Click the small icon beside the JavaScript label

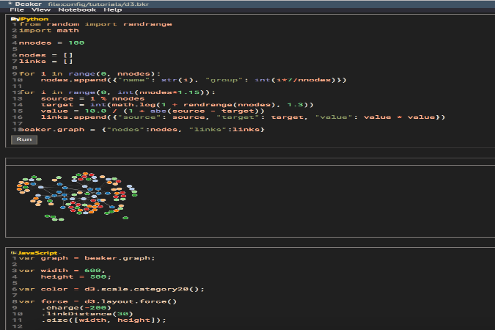point(12,252)
